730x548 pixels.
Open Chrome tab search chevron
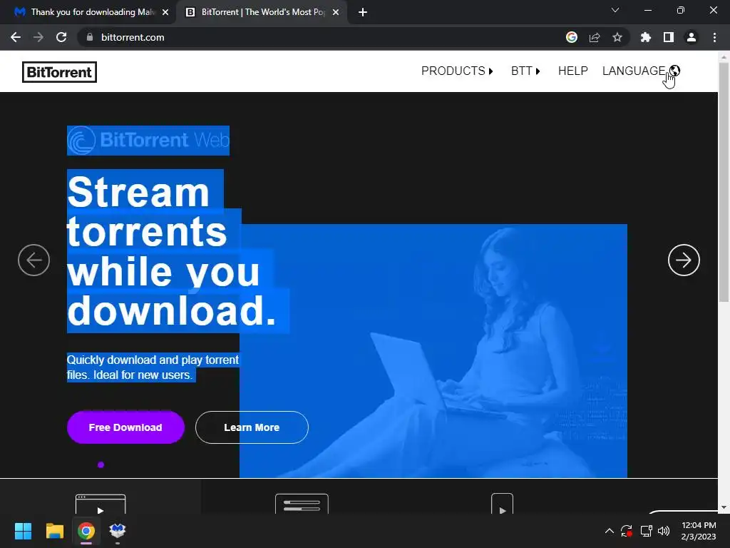(615, 10)
